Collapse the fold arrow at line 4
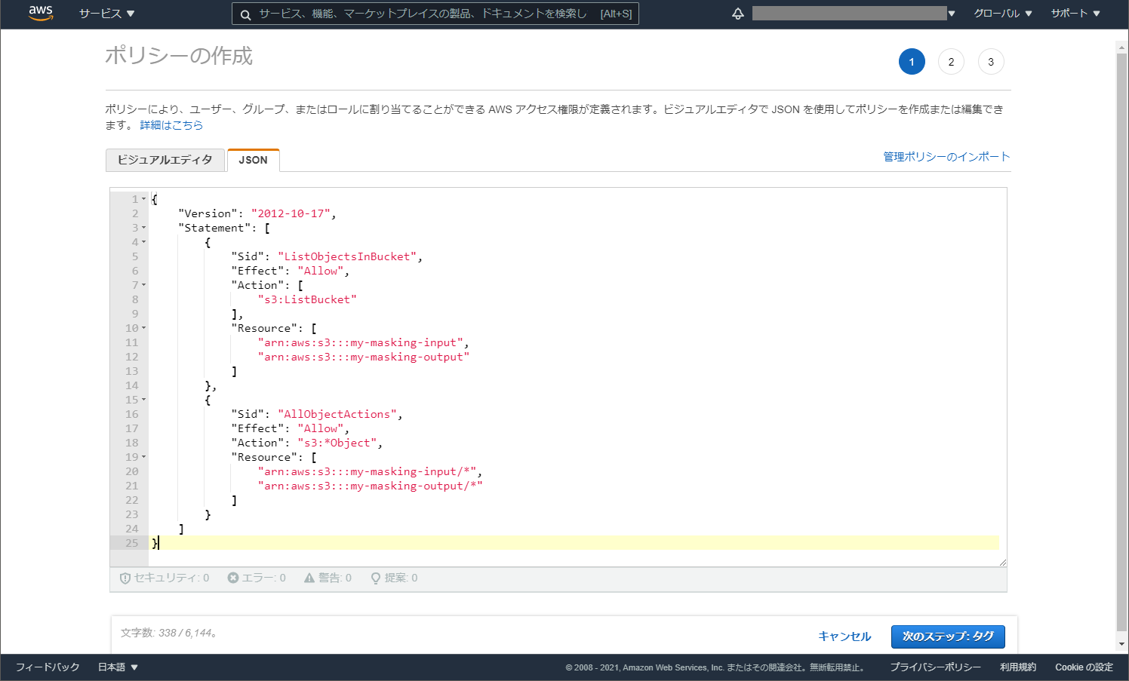Image resolution: width=1129 pixels, height=681 pixels. [144, 242]
